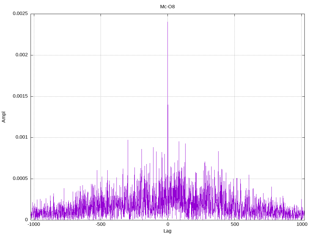Viewport: 313px width, 235px height.
Task: Click the plot title "Mc-O8"
Action: (x=167, y=7)
